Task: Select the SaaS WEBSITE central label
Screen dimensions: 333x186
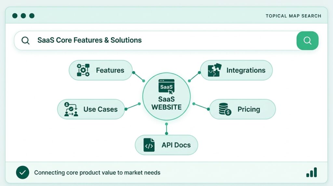Action: coord(166,103)
